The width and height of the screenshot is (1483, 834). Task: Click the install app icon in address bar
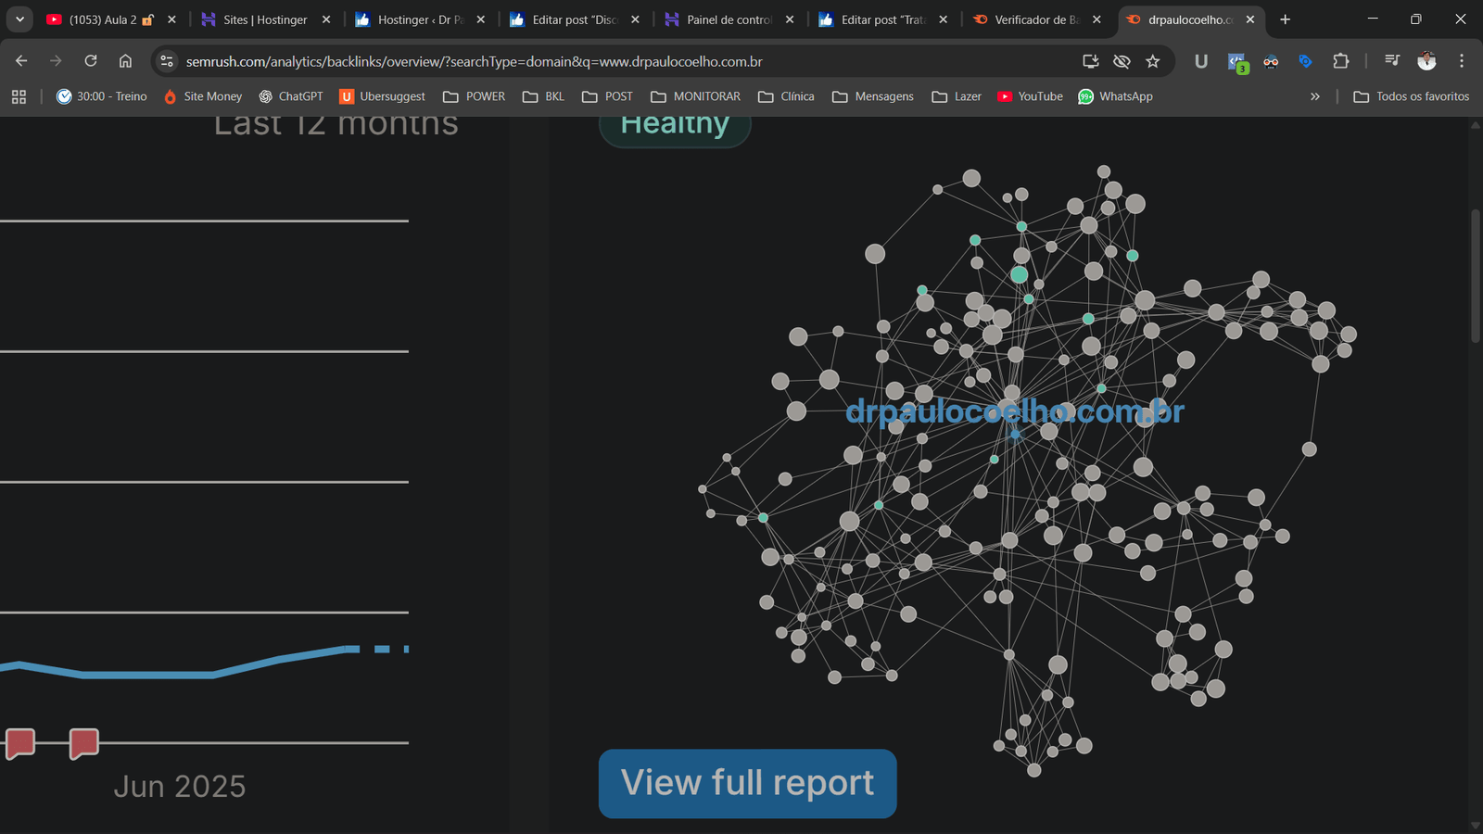(x=1091, y=61)
